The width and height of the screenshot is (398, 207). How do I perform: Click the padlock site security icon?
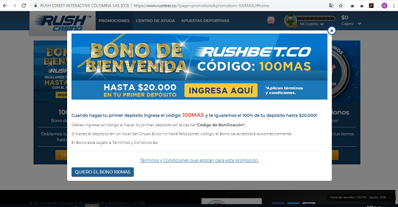click(36, 6)
